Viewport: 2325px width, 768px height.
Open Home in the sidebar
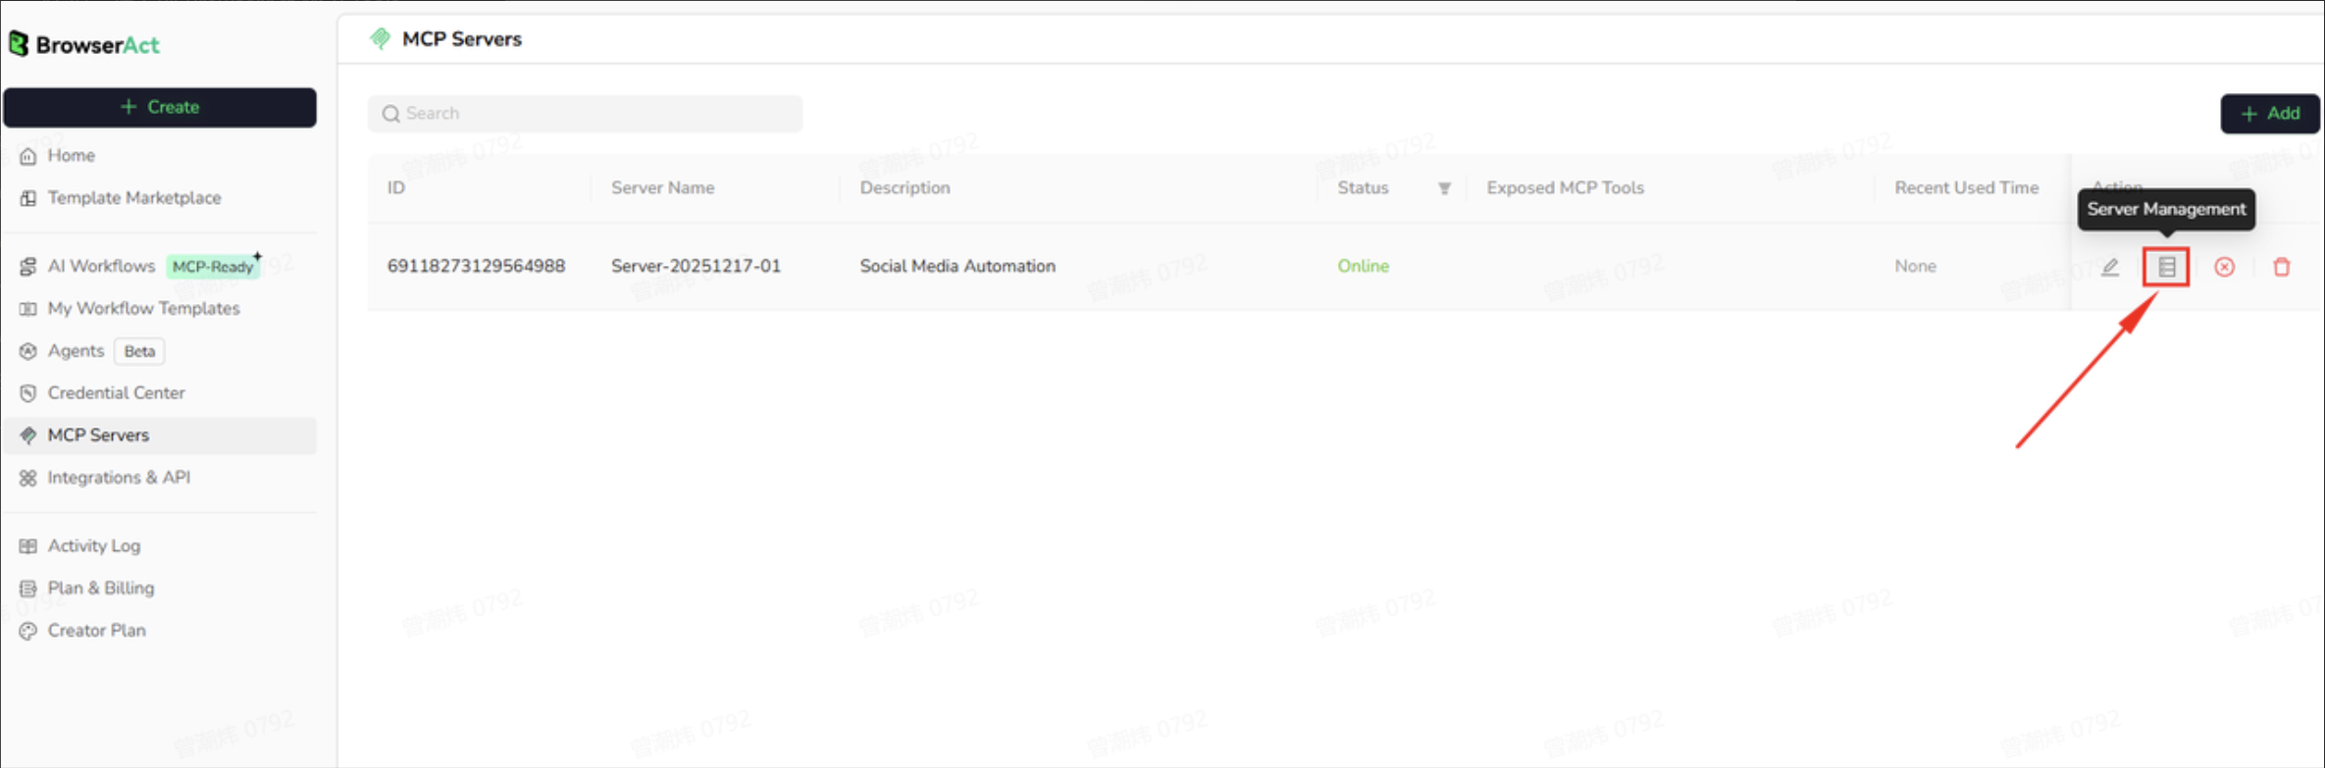pyautogui.click(x=72, y=155)
